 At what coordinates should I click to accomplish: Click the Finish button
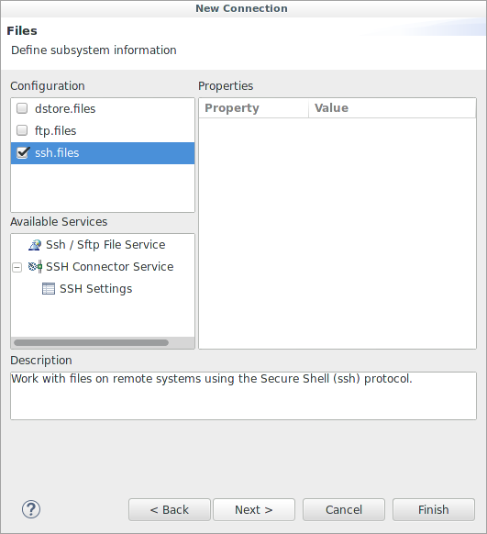[x=434, y=510]
